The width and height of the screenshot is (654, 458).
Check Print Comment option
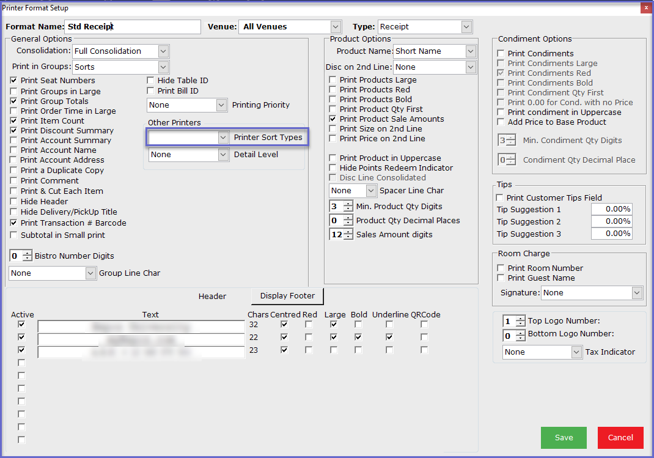pos(14,180)
